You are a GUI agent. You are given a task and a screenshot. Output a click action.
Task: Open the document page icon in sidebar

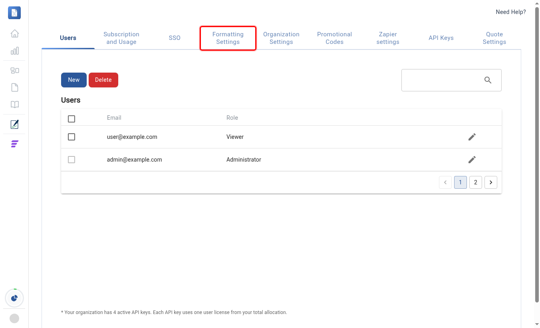coord(15,87)
